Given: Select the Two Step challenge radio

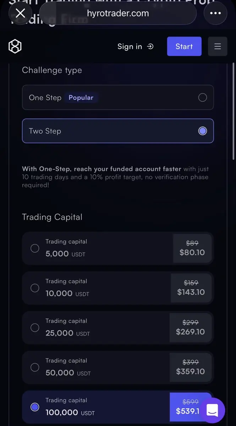Looking at the screenshot, I should [203, 131].
